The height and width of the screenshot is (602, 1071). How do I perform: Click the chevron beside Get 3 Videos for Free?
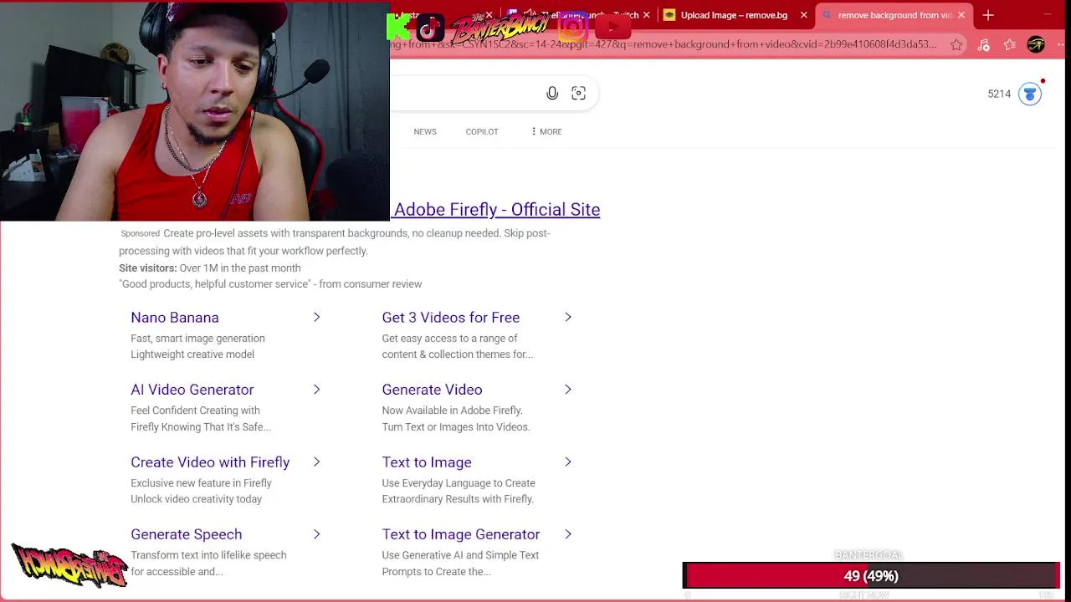pyautogui.click(x=568, y=317)
